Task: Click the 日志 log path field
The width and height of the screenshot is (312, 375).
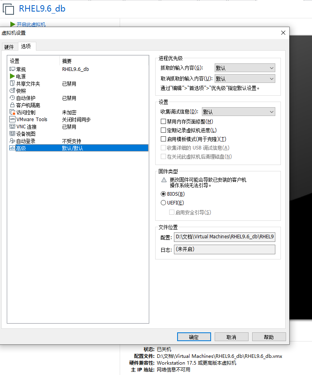Action: point(224,249)
